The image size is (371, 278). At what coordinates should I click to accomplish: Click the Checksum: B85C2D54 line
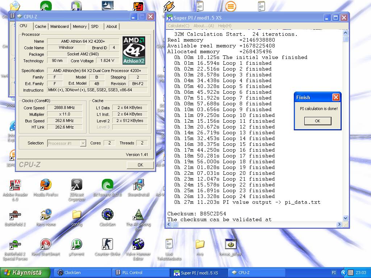(x=197, y=214)
